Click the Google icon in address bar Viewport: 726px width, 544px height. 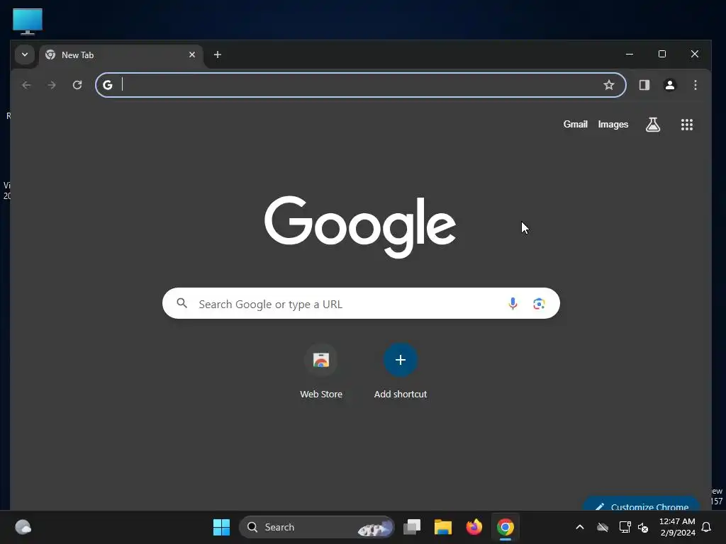click(108, 85)
